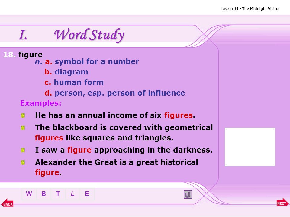This screenshot has width=290, height=217.
Task: Click definition 'symbol for a number'
Action: pyautogui.click(x=97, y=61)
